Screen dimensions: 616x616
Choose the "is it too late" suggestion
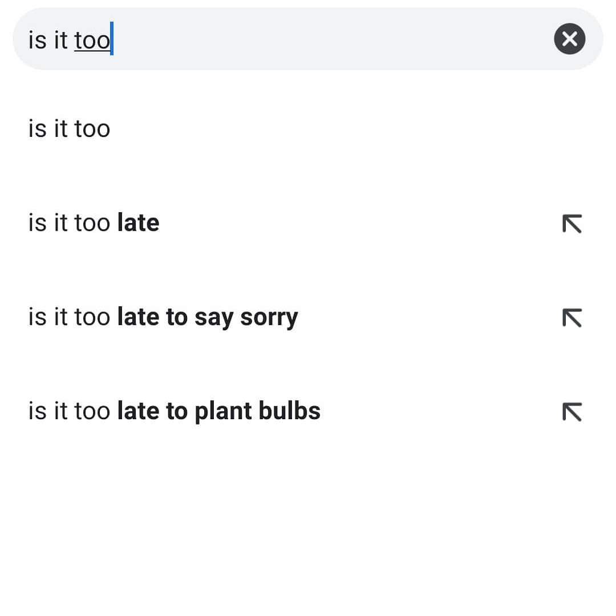[94, 223]
